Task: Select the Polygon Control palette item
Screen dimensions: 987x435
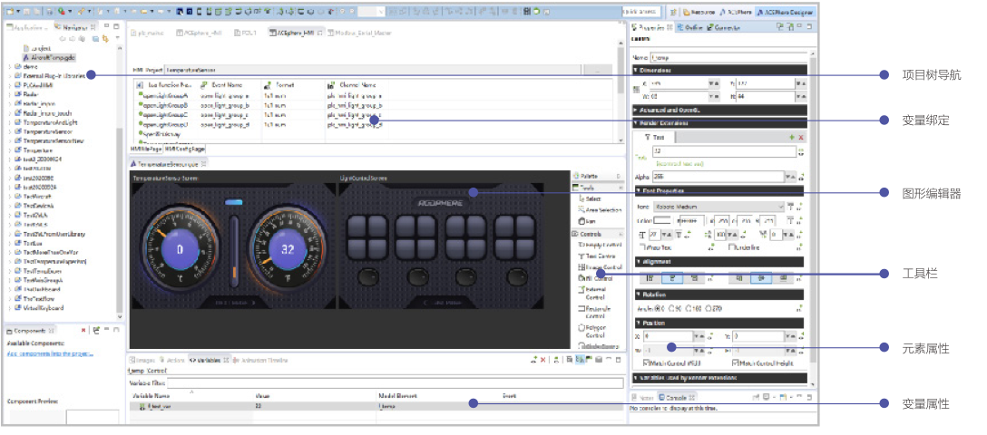Action: click(595, 331)
